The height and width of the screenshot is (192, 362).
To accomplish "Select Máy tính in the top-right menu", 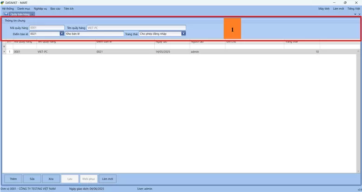I will pyautogui.click(x=324, y=8).
